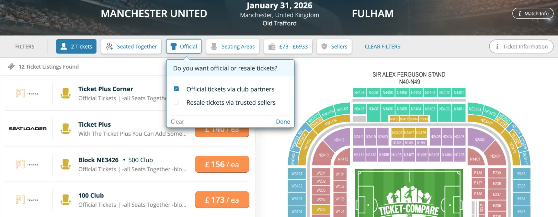This screenshot has height=217, width=558.
Task: Select the Seated Together group icon
Action: [x=109, y=46]
